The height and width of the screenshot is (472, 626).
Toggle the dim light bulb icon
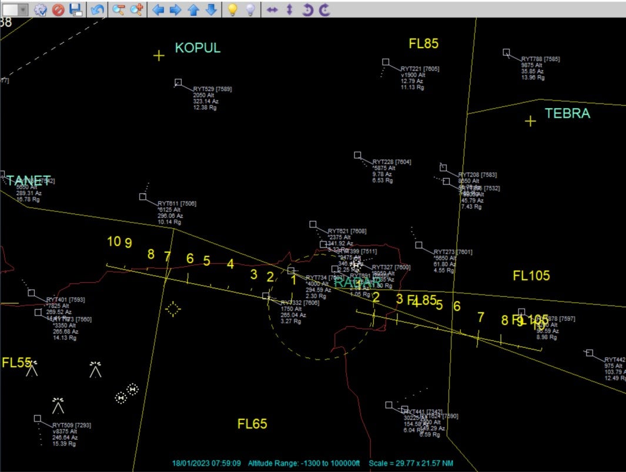[250, 9]
